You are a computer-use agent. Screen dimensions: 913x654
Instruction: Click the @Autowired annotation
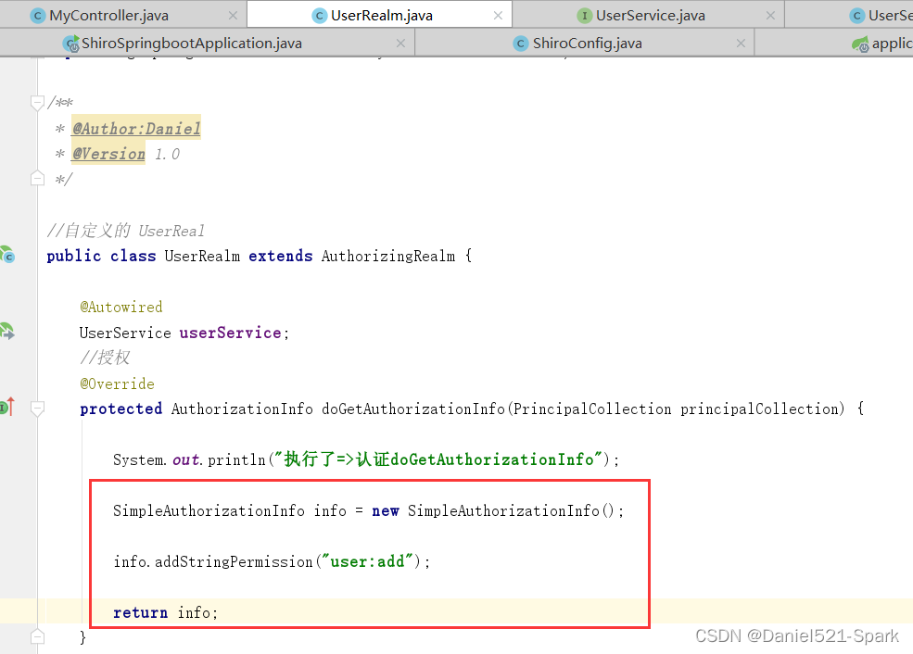[x=121, y=308]
